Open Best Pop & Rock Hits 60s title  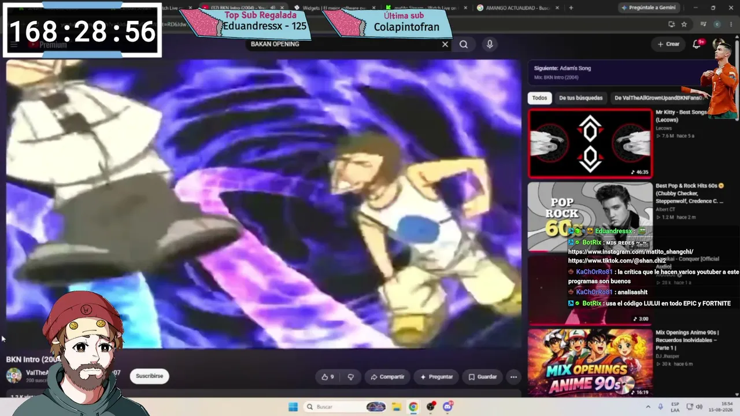point(690,194)
